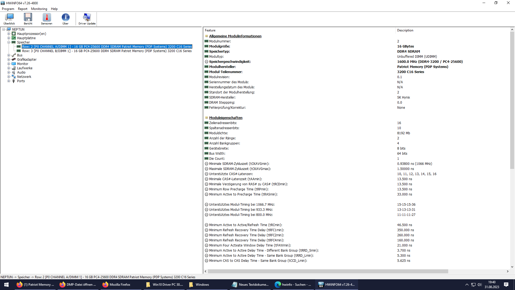Open the Report menu

(x=23, y=9)
